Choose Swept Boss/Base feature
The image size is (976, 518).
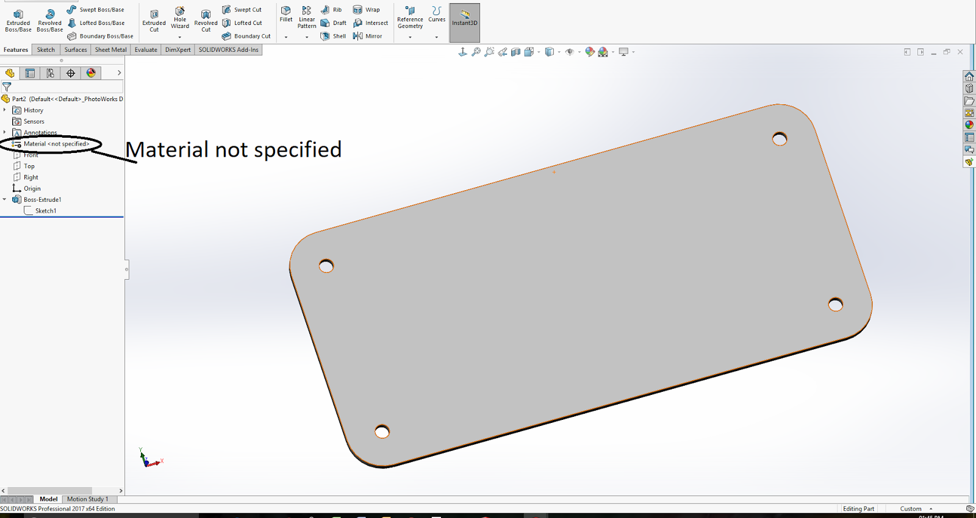(95, 10)
